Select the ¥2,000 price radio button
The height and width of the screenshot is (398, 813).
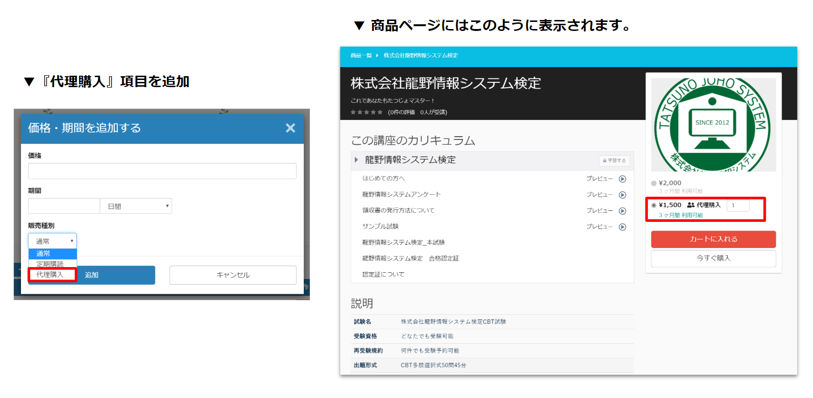tap(654, 183)
